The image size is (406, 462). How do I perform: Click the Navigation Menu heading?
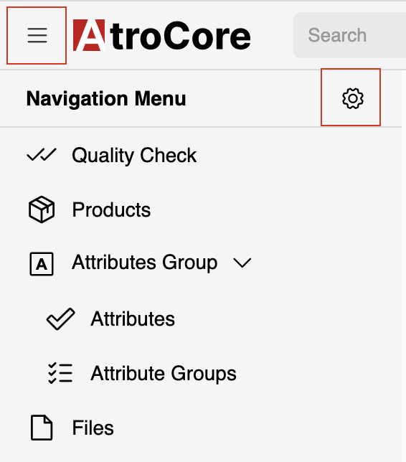click(x=106, y=98)
